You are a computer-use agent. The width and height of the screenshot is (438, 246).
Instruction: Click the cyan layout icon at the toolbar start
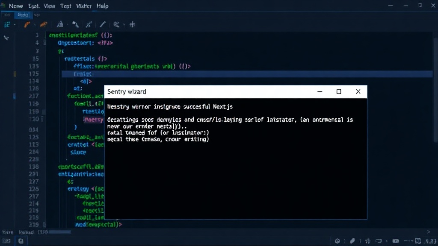coord(7,24)
